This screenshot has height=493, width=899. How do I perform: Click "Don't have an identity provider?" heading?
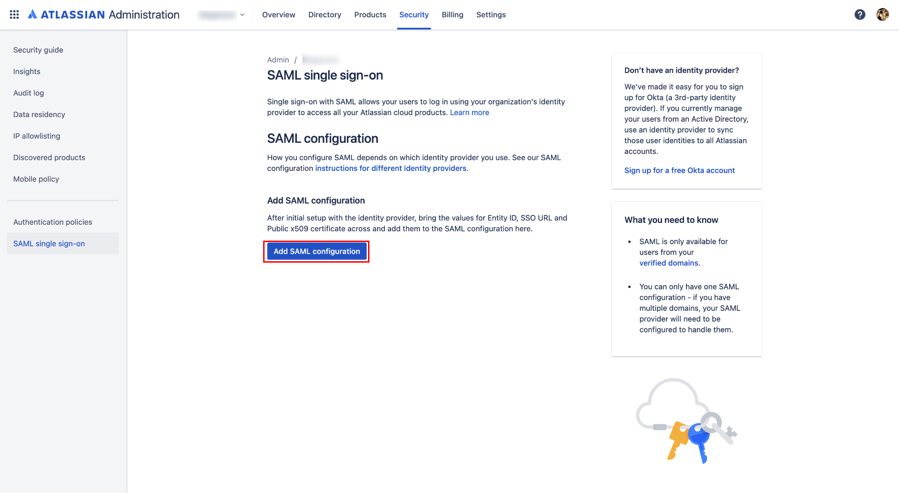coord(682,71)
